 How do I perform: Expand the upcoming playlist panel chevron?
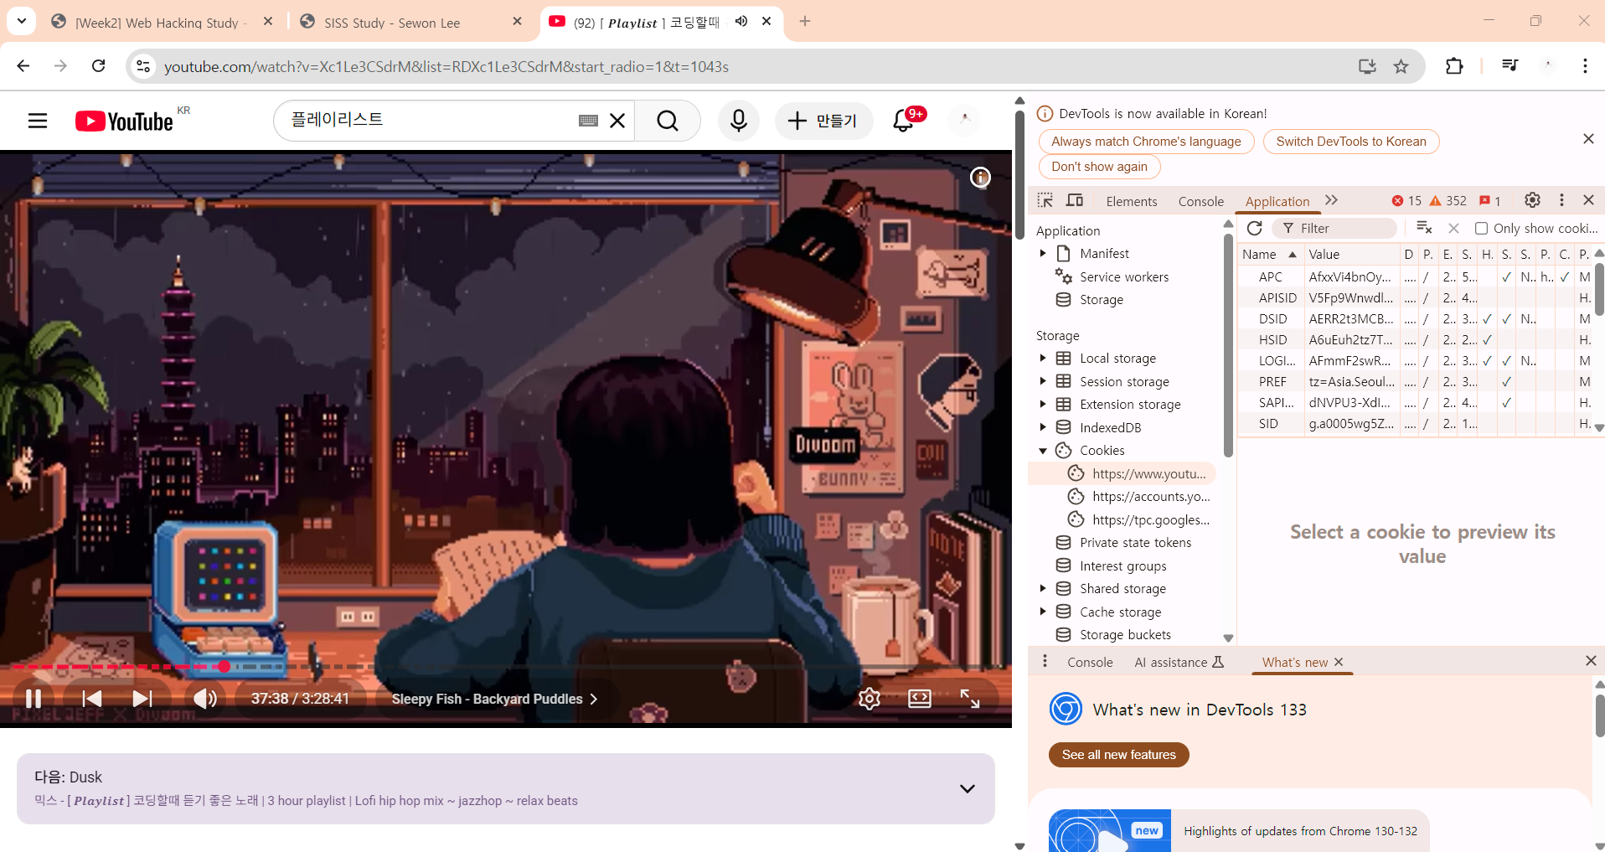point(967,788)
